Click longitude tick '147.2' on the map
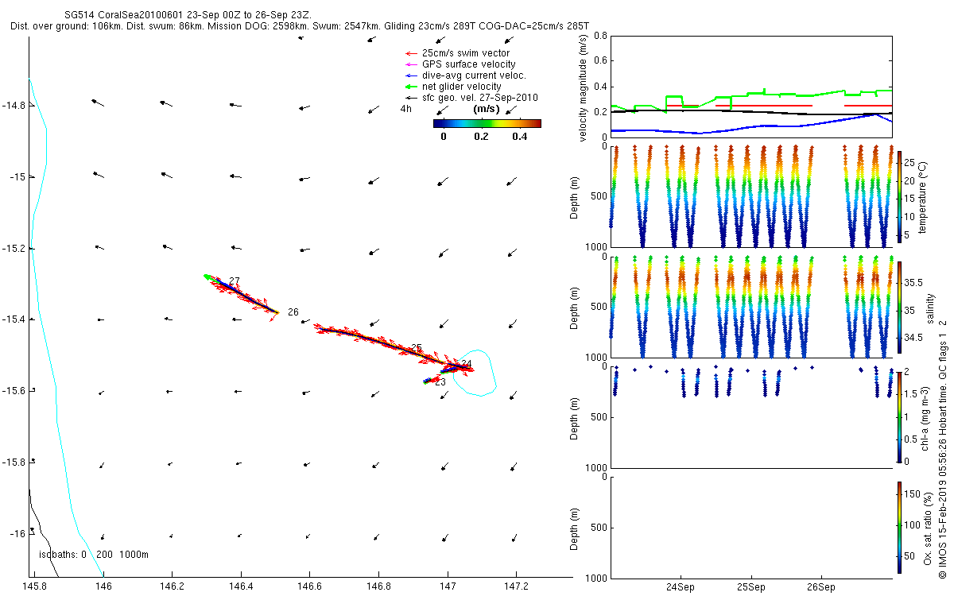Screen dimensions: 954x596 point(517,586)
